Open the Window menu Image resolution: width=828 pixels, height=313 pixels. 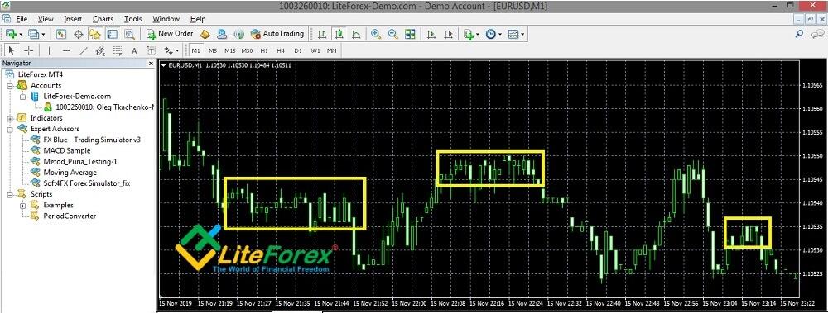pos(166,19)
